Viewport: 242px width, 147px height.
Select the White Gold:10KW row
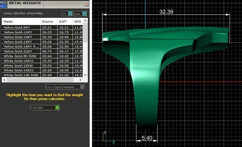[42, 66]
